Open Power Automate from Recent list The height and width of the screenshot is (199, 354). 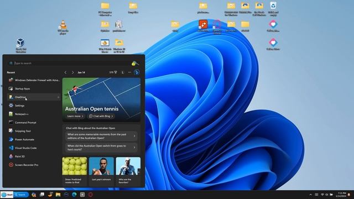(x=34, y=139)
